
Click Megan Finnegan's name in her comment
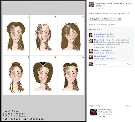100,50
